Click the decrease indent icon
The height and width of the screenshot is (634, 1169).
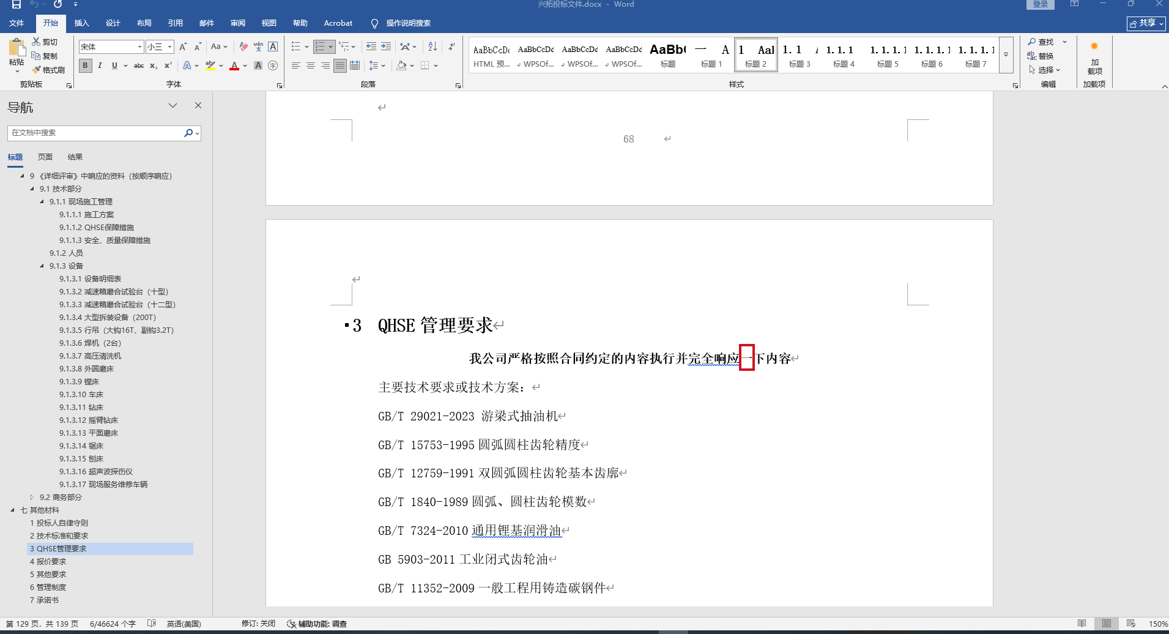371,47
